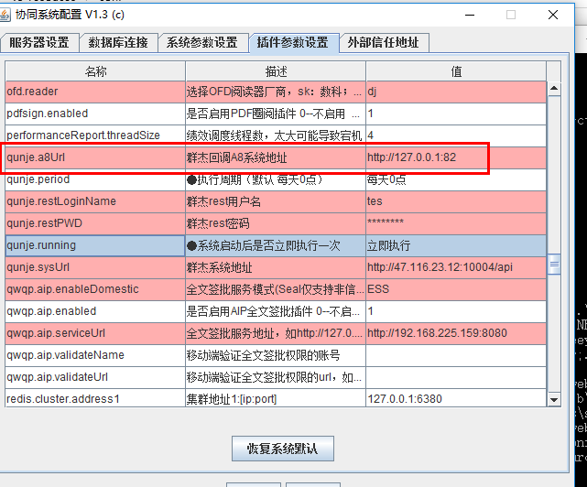Select the qwqp.aip.enableDomestic name cell
The height and width of the screenshot is (487, 587).
[x=95, y=290]
